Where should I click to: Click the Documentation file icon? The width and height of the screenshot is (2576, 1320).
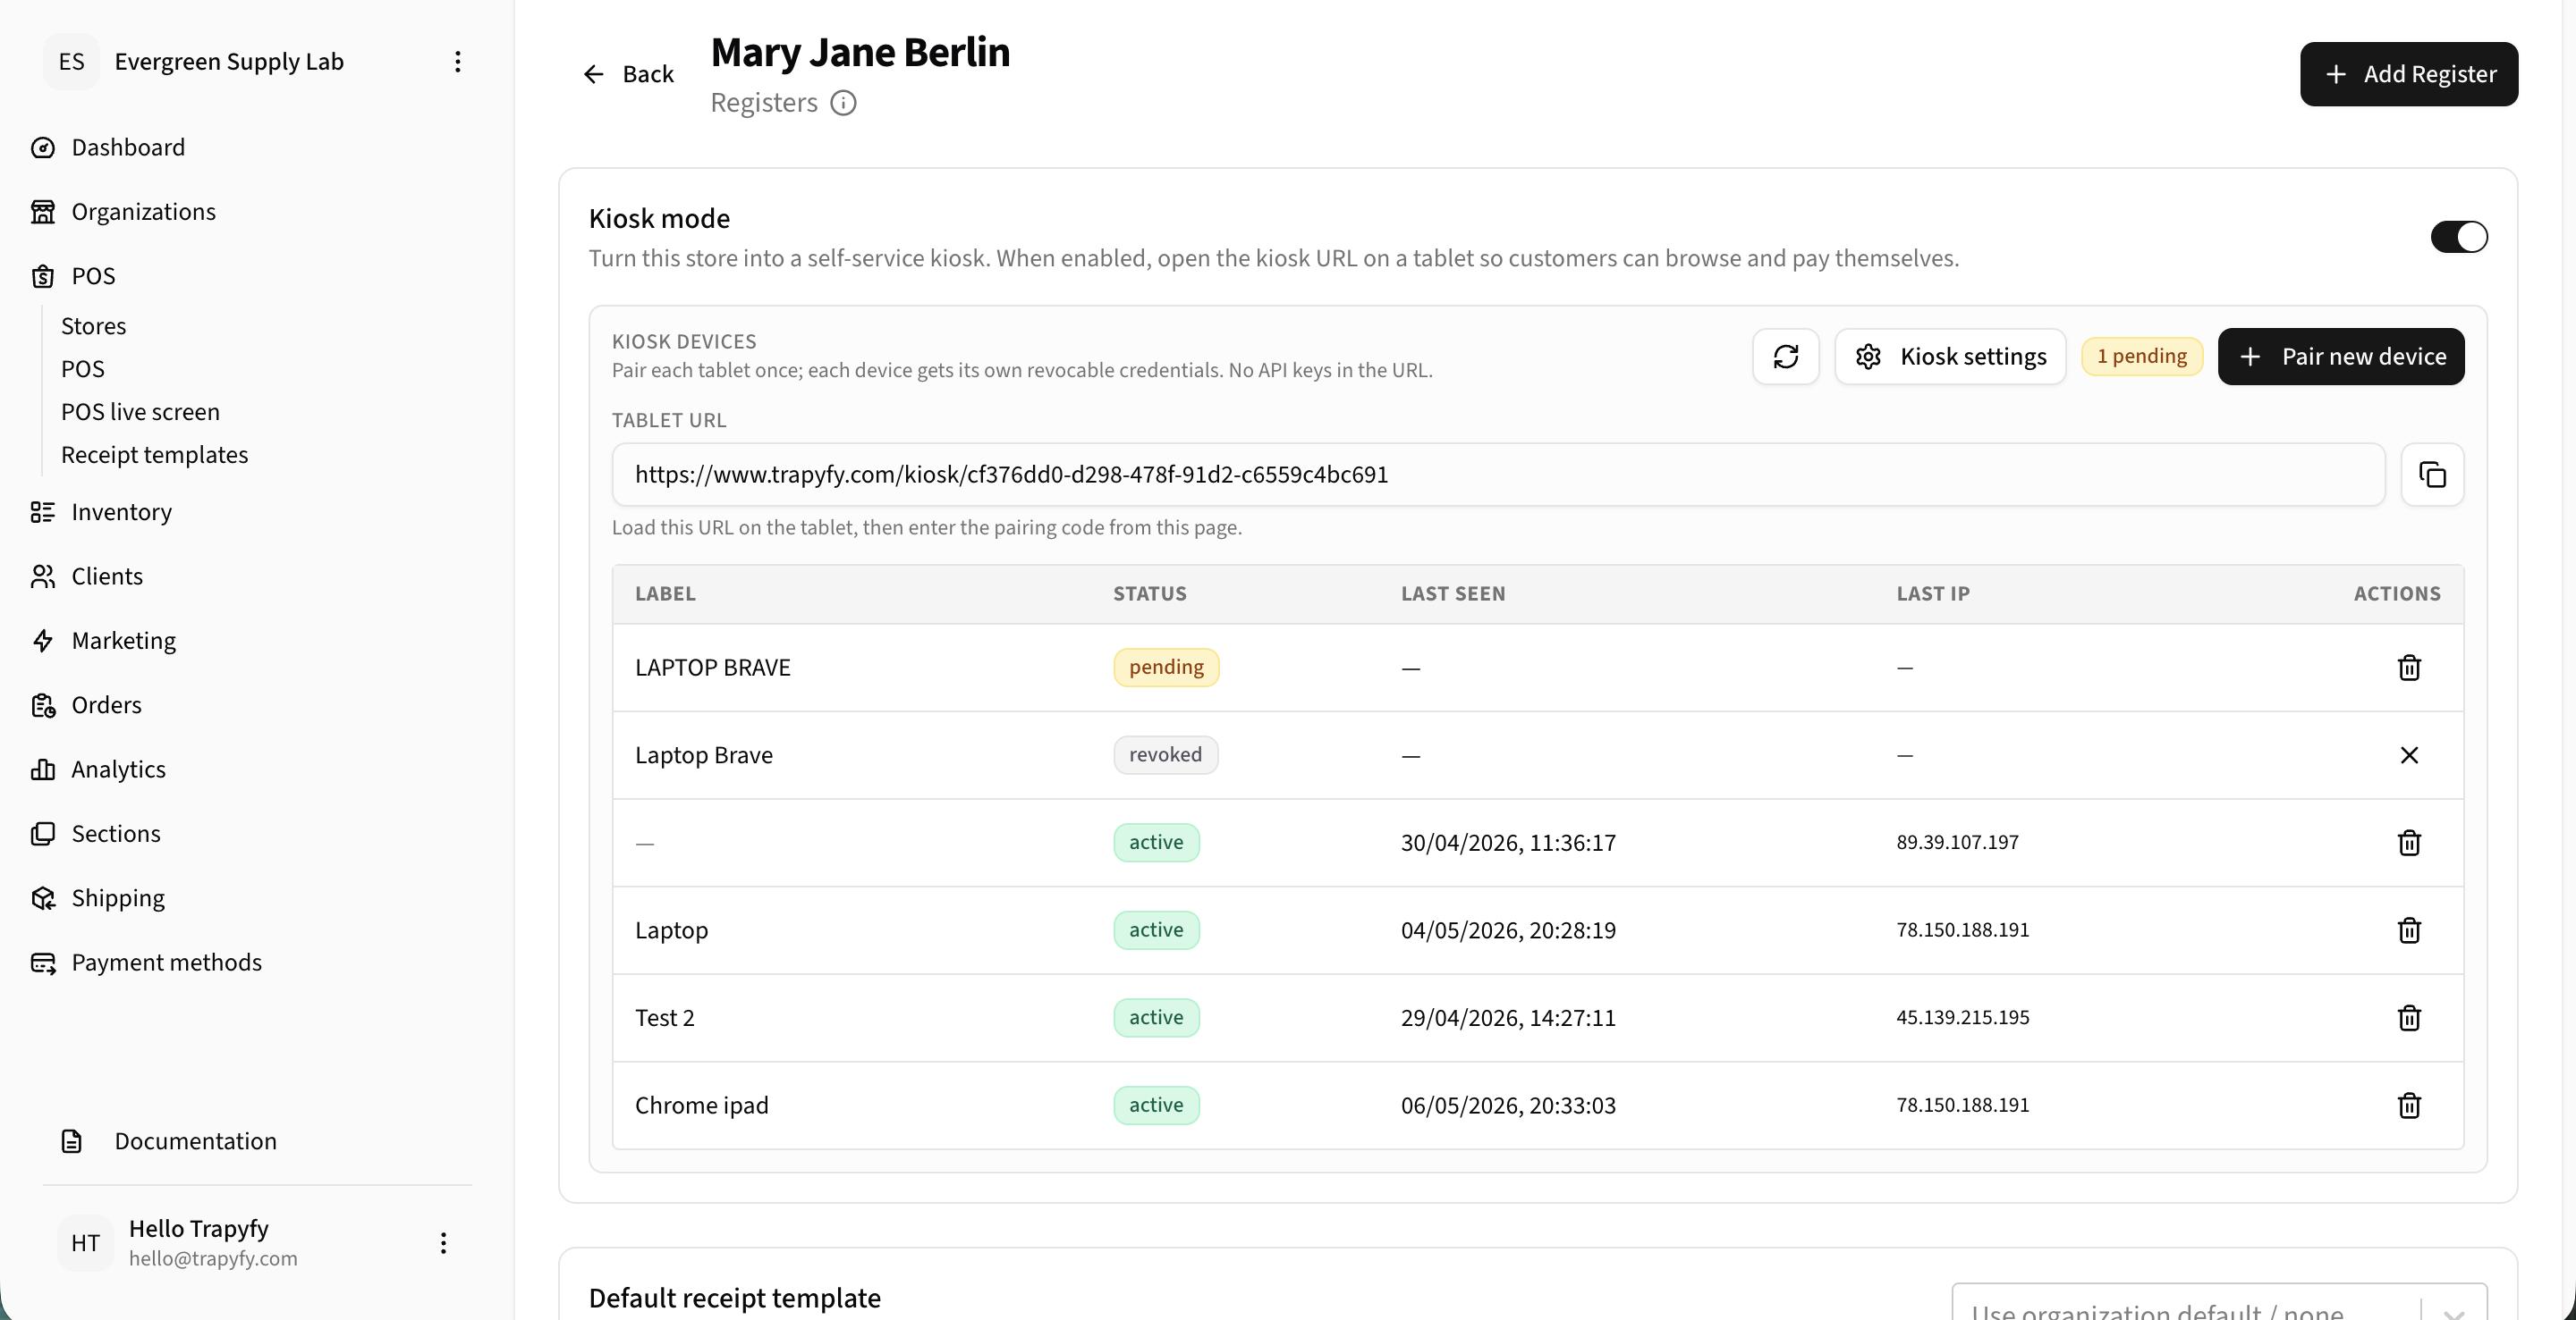[72, 1141]
